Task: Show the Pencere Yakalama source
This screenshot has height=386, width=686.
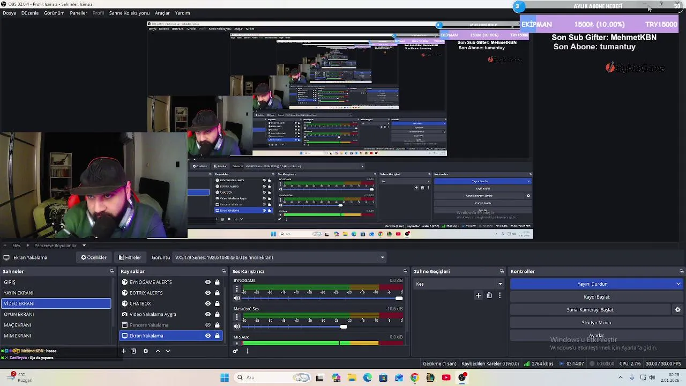Action: [208, 325]
